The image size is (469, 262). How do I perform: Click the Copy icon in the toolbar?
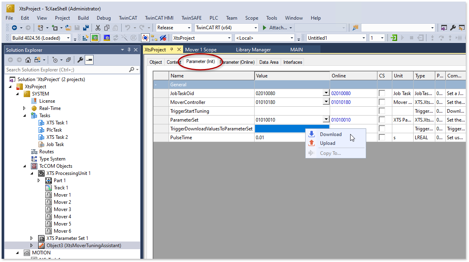tap(107, 28)
